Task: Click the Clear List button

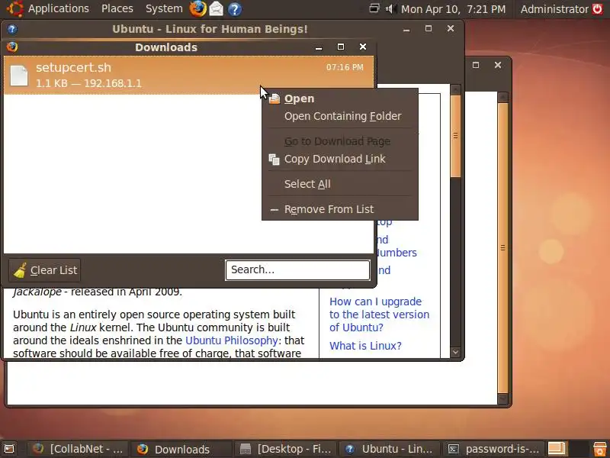Action: 45,270
